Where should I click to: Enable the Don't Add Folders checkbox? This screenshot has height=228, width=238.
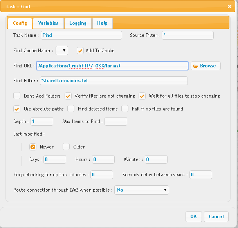tap(17, 96)
